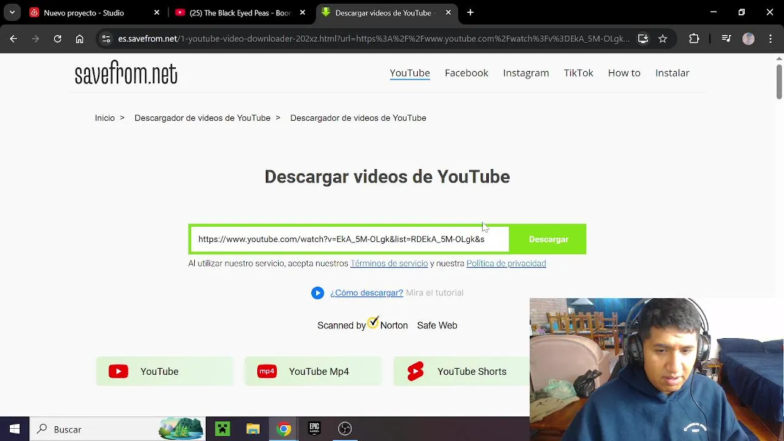This screenshot has height=441, width=784.
Task: Open the Instagram navigation item
Action: 526,73
